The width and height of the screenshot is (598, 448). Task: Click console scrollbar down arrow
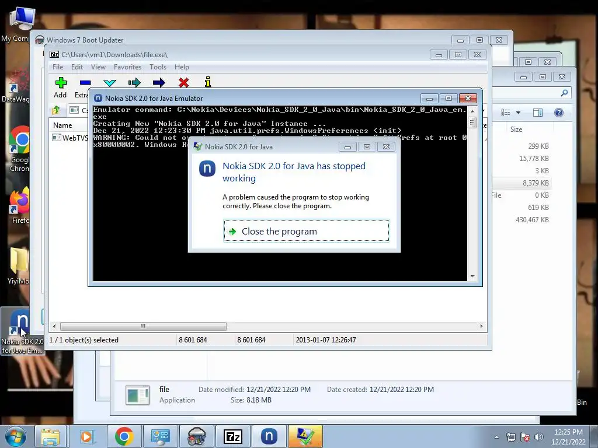[472, 276]
